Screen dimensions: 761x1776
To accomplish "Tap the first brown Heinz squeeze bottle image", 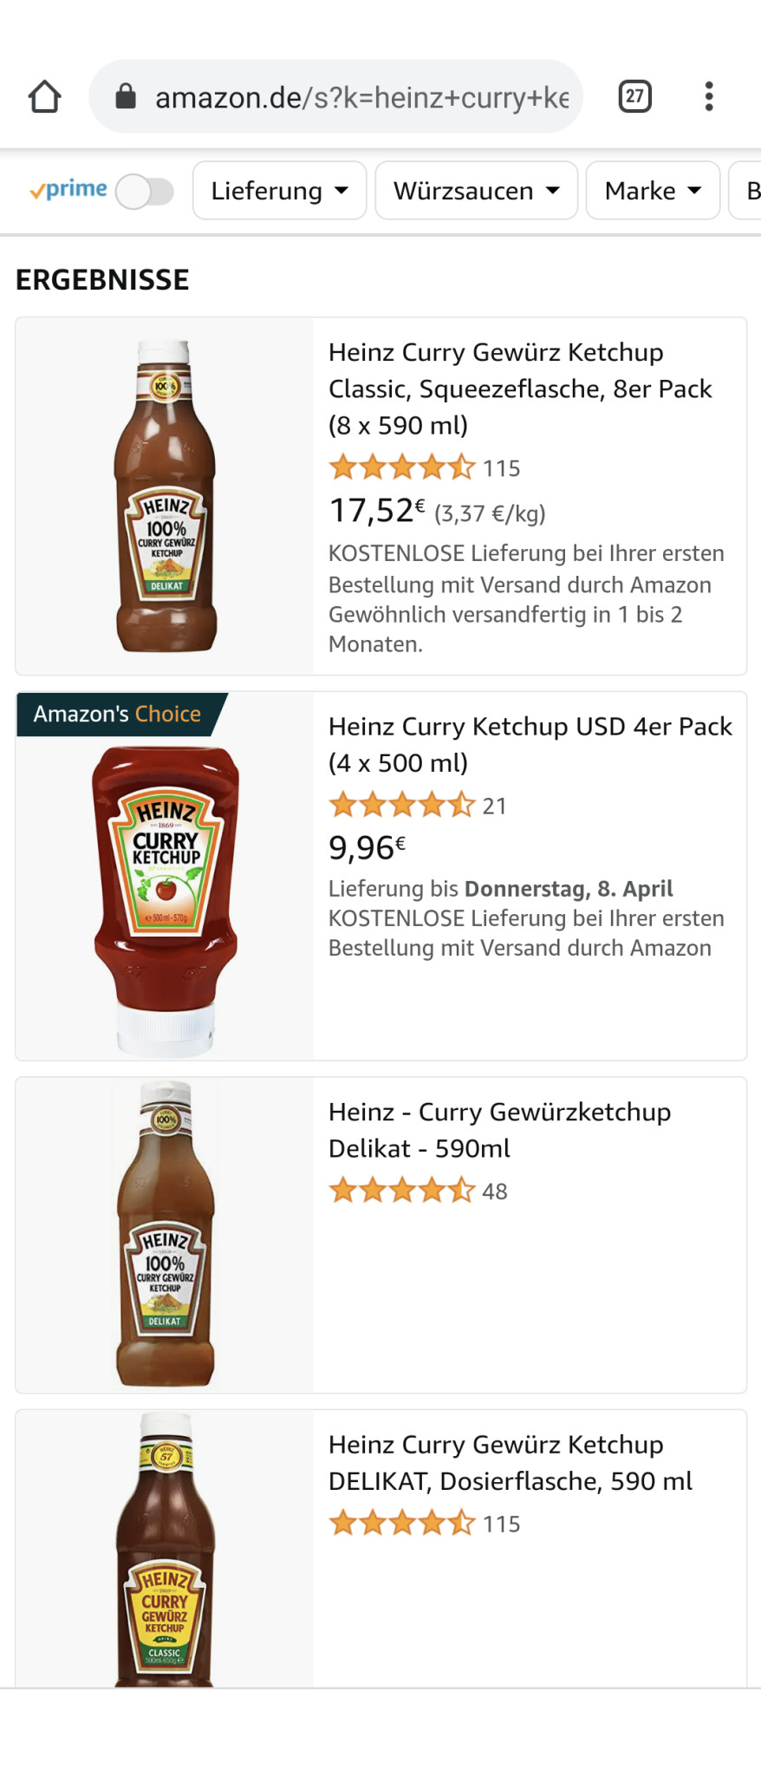I will tap(166, 496).
